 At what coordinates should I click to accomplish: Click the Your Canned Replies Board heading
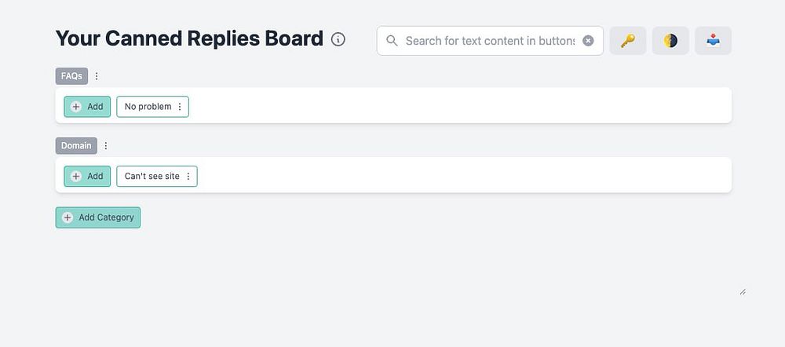pyautogui.click(x=189, y=38)
